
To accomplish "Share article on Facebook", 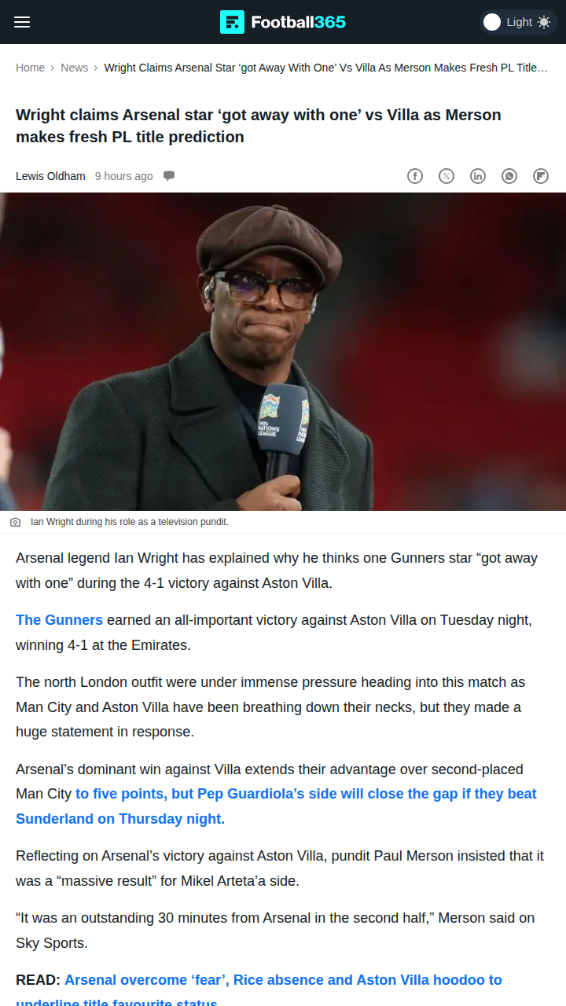I will pyautogui.click(x=415, y=176).
